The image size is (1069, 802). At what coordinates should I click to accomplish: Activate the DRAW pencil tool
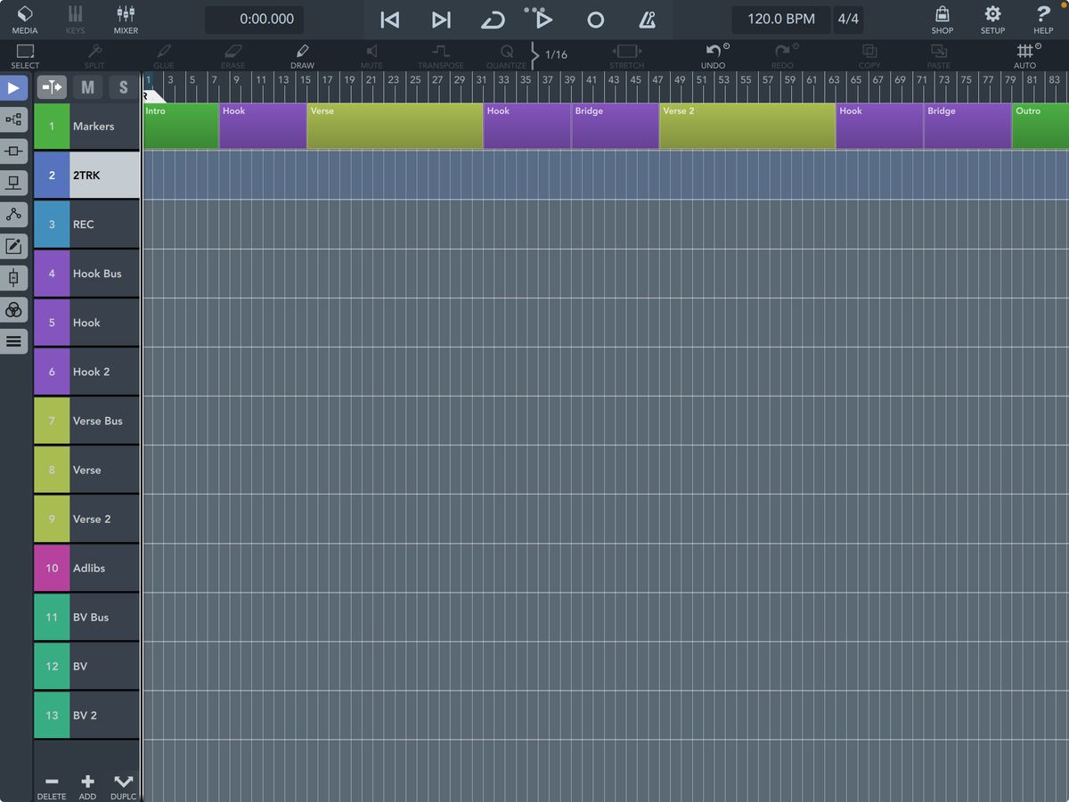303,56
